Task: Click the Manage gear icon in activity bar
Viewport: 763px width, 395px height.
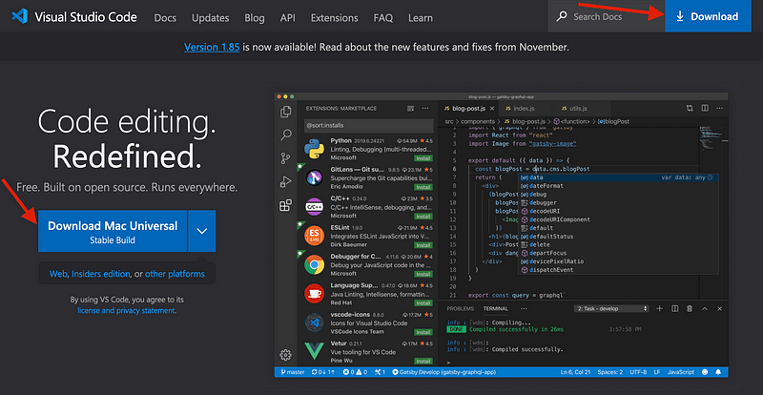Action: pos(285,355)
